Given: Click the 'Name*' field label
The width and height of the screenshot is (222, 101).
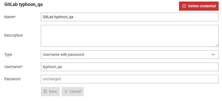Looking at the screenshot, I should (10, 17).
